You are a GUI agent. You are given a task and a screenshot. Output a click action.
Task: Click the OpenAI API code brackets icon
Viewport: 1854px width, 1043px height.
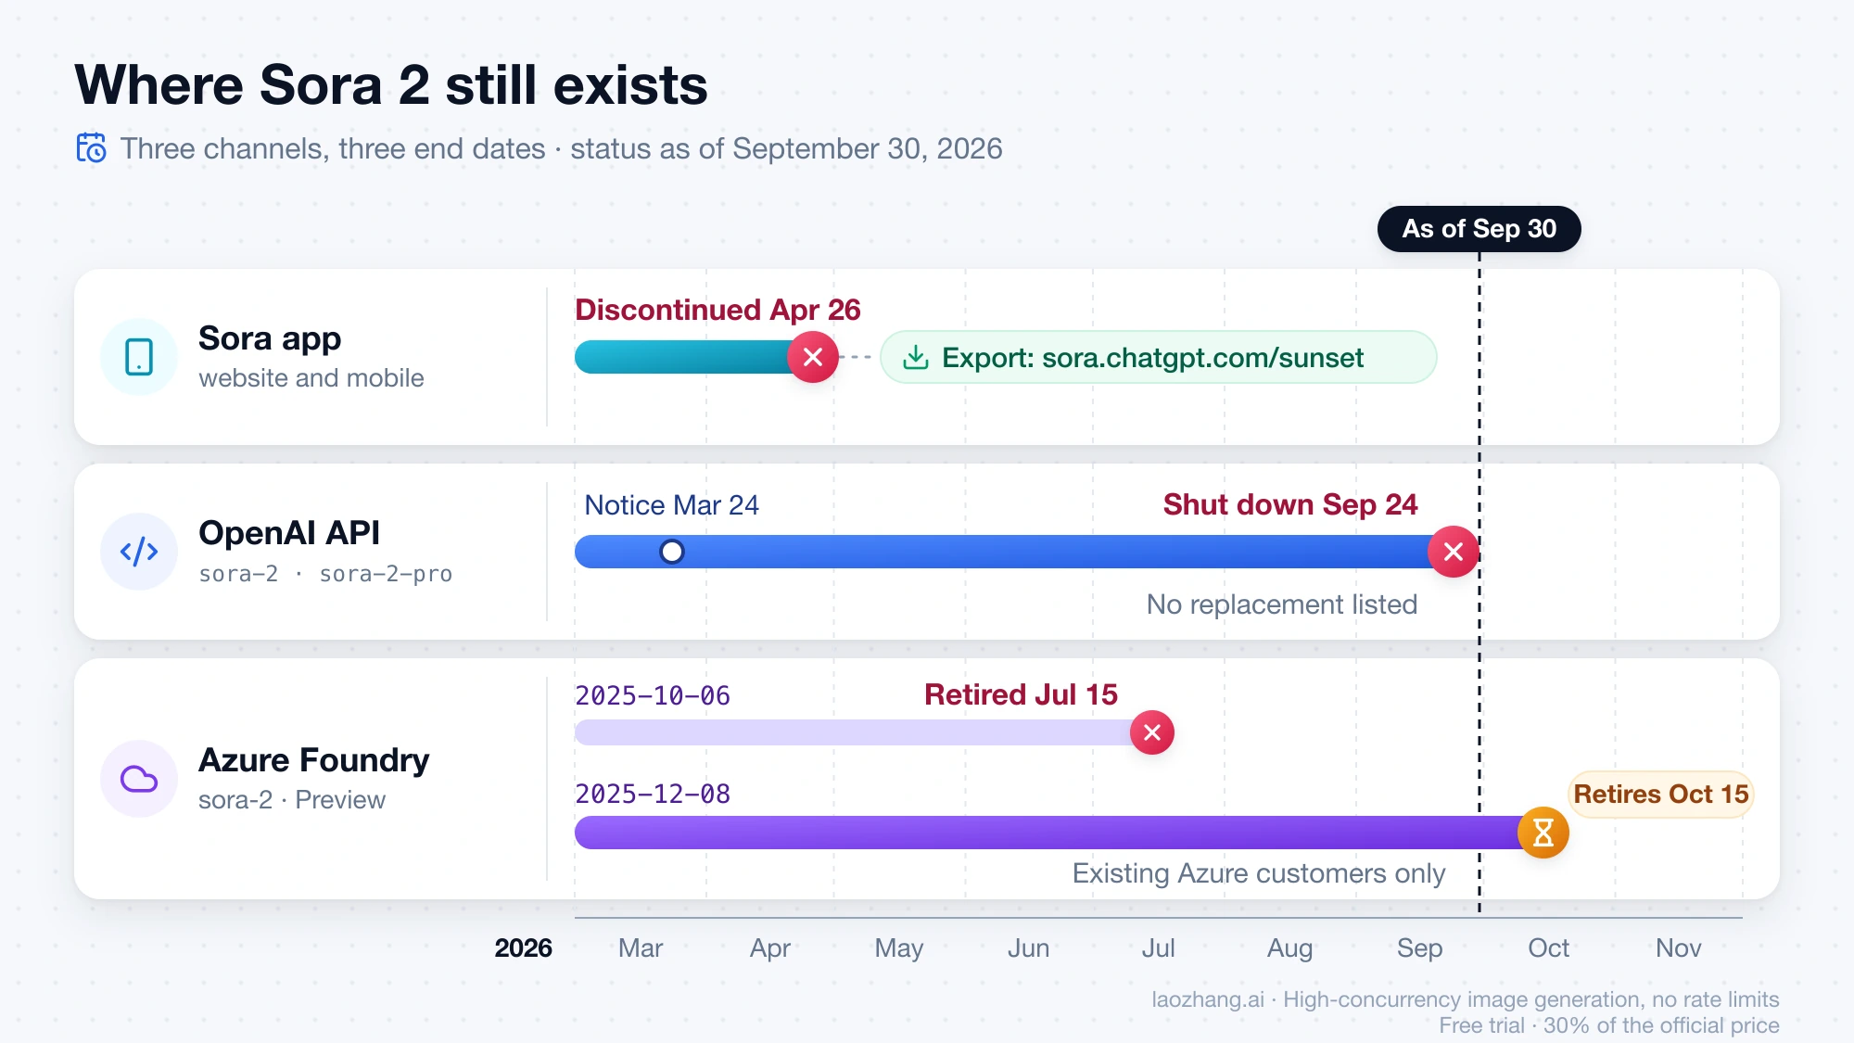click(139, 552)
